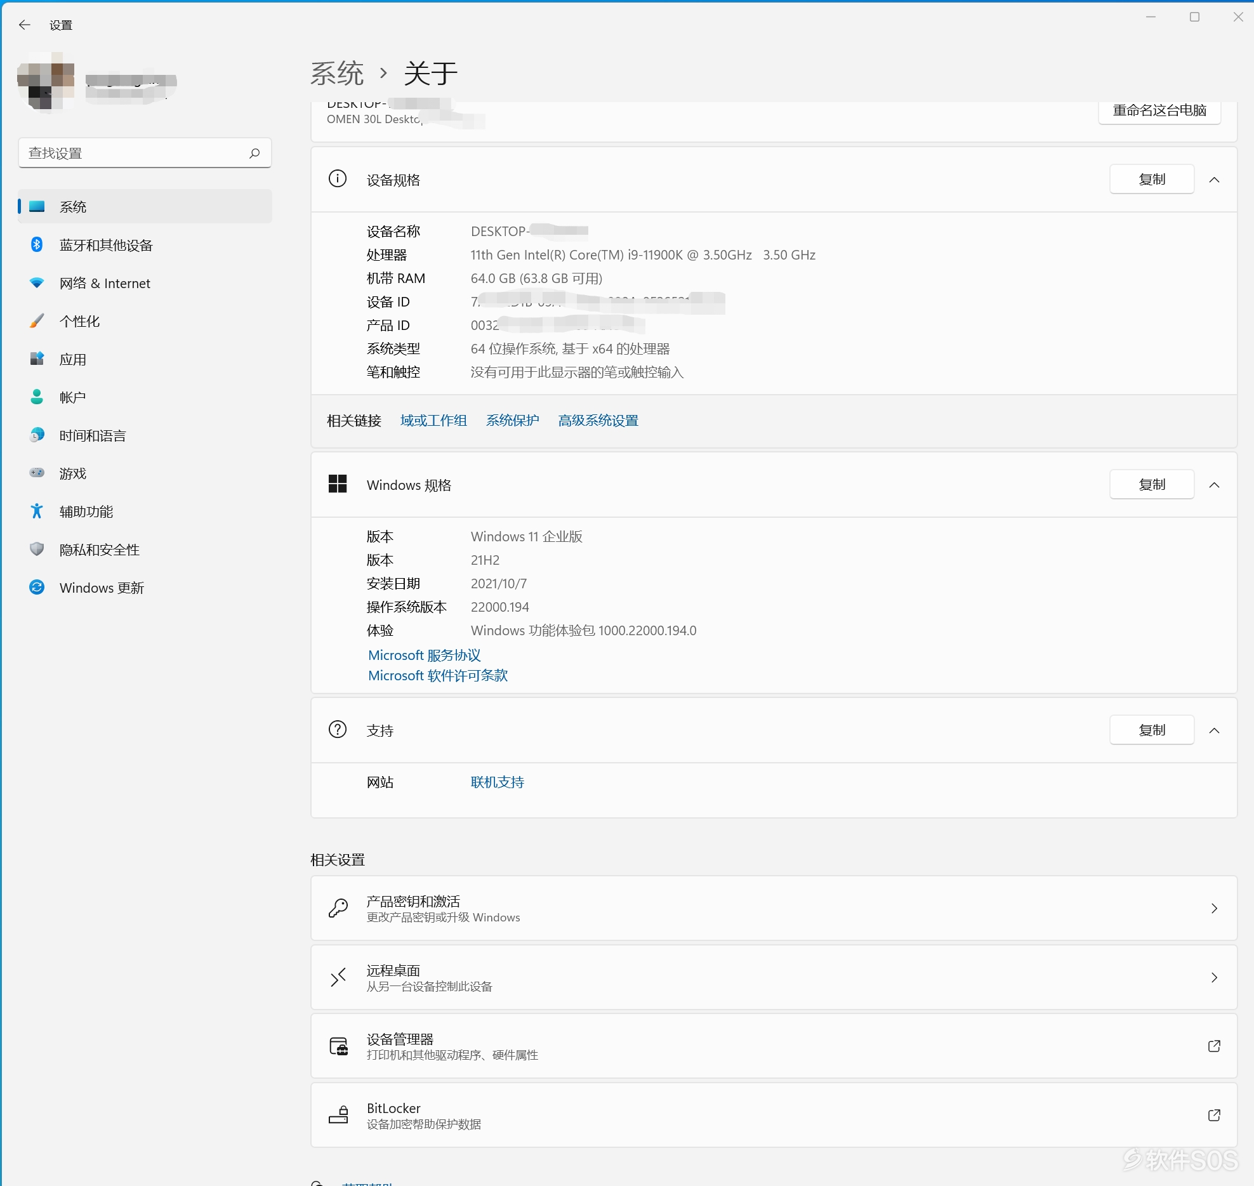Select 64.0 GB RAM value text

(x=536, y=278)
